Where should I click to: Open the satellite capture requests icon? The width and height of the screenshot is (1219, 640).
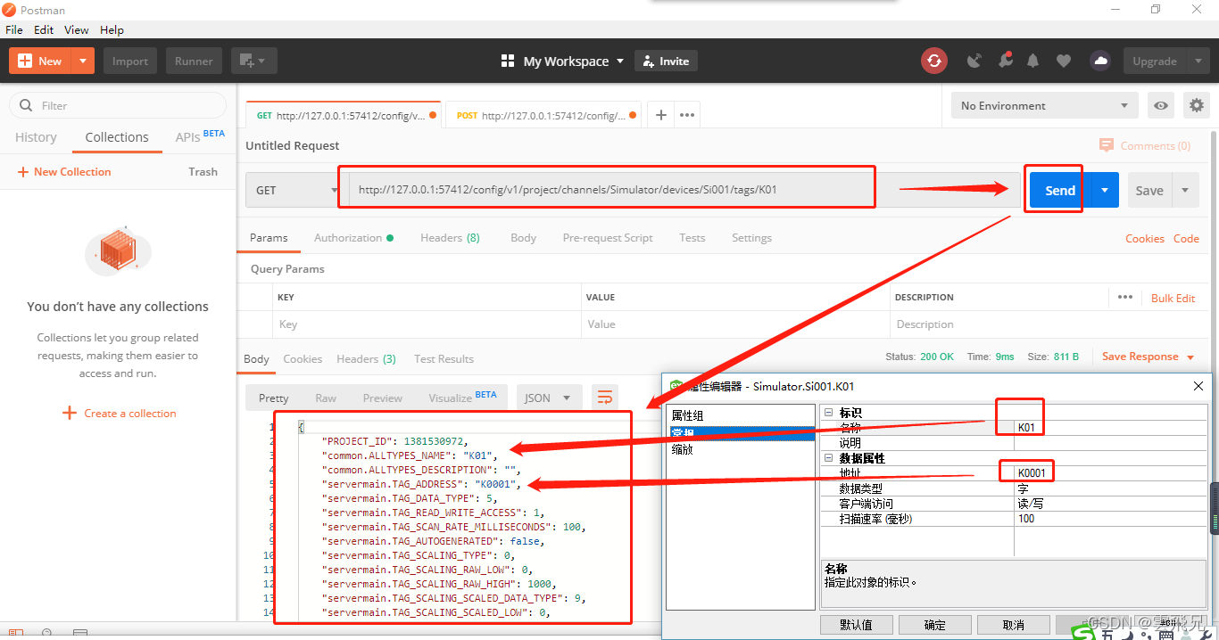974,61
